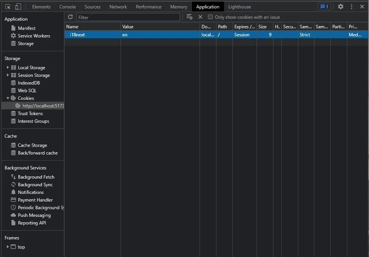Sort cookies by Name column header

[92, 27]
